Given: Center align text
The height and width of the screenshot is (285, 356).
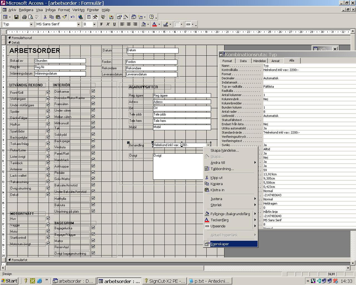Looking at the screenshot, I should point(129,24).
